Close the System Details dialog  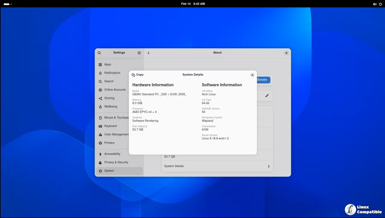coord(252,75)
